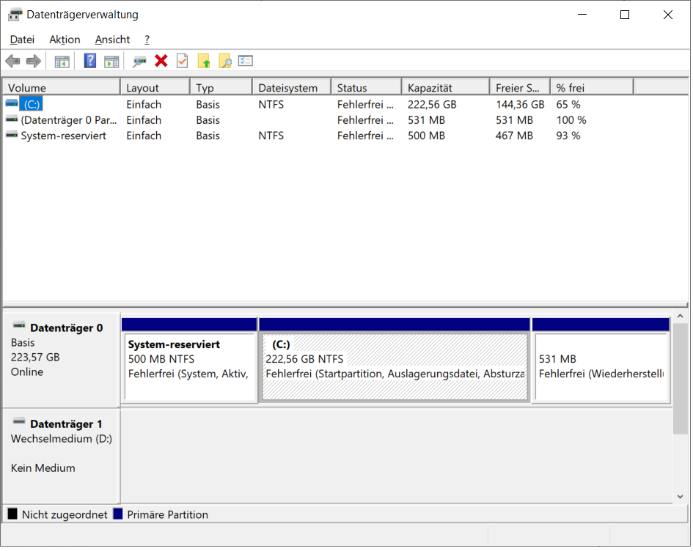Click the 467 MB free space cell
Screen dimensions: 693x551
pyautogui.click(x=514, y=136)
